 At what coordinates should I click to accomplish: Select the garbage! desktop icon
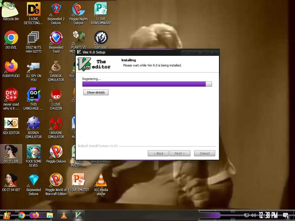point(101,39)
